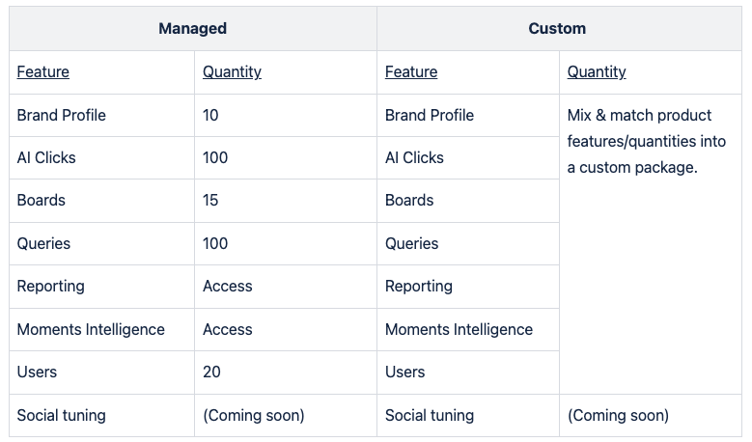The height and width of the screenshot is (442, 752).
Task: Select the Reporting Access cell under Managed
Action: point(228,286)
